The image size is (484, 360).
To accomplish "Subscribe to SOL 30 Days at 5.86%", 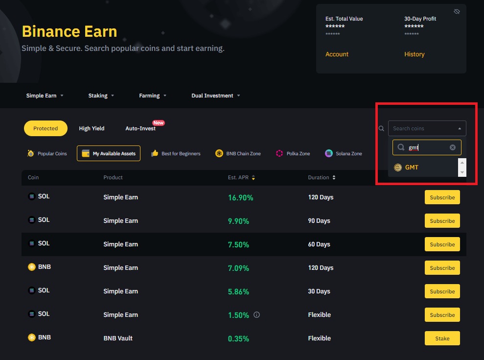I will coord(442,291).
